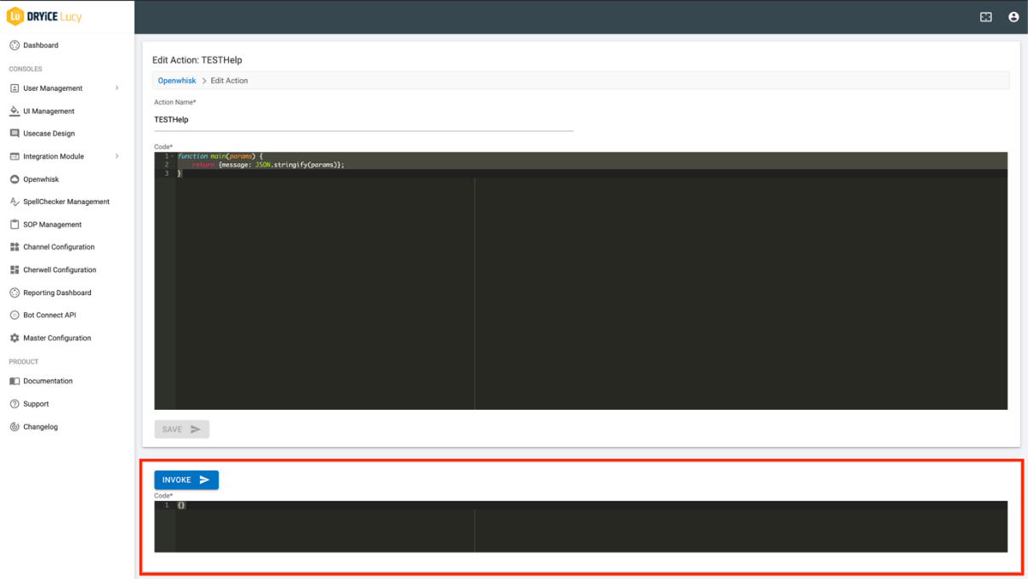Click the UI Management paint icon

(14, 111)
